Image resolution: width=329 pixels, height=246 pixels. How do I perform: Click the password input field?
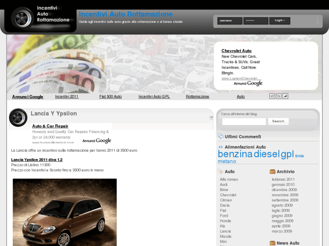click(x=256, y=21)
